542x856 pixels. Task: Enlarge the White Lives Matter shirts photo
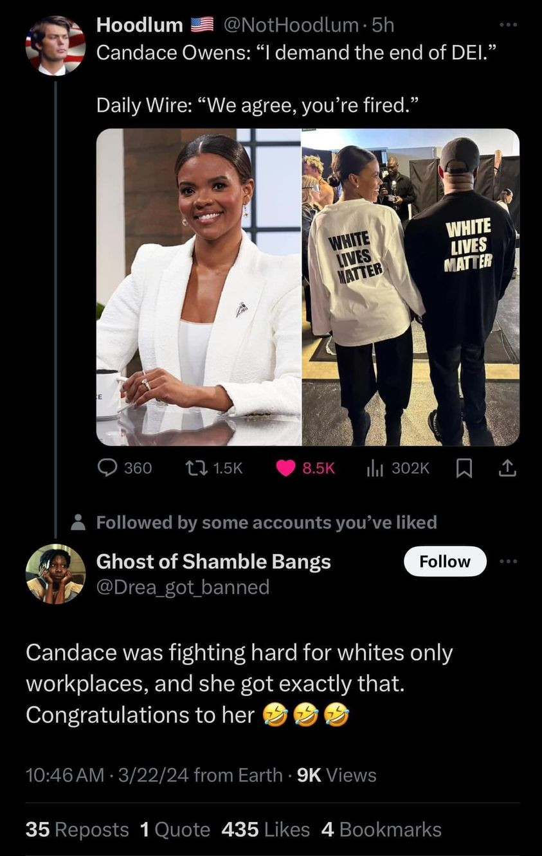411,287
